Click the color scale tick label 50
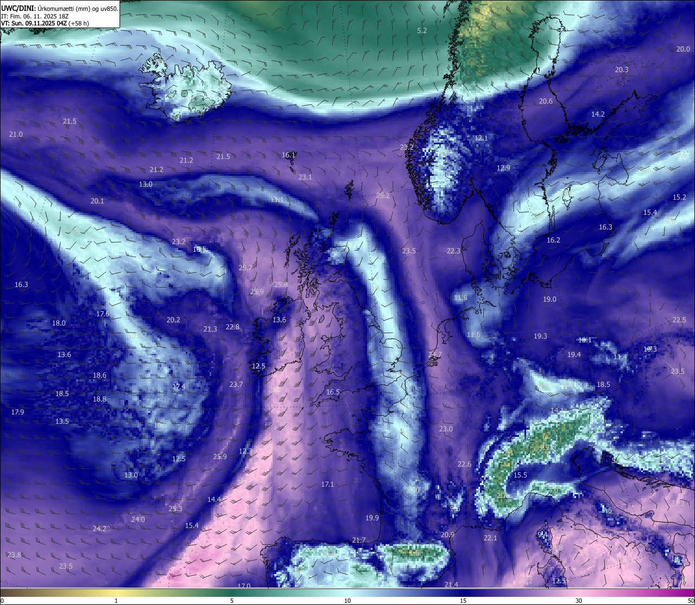The height and width of the screenshot is (605, 695). [691, 601]
